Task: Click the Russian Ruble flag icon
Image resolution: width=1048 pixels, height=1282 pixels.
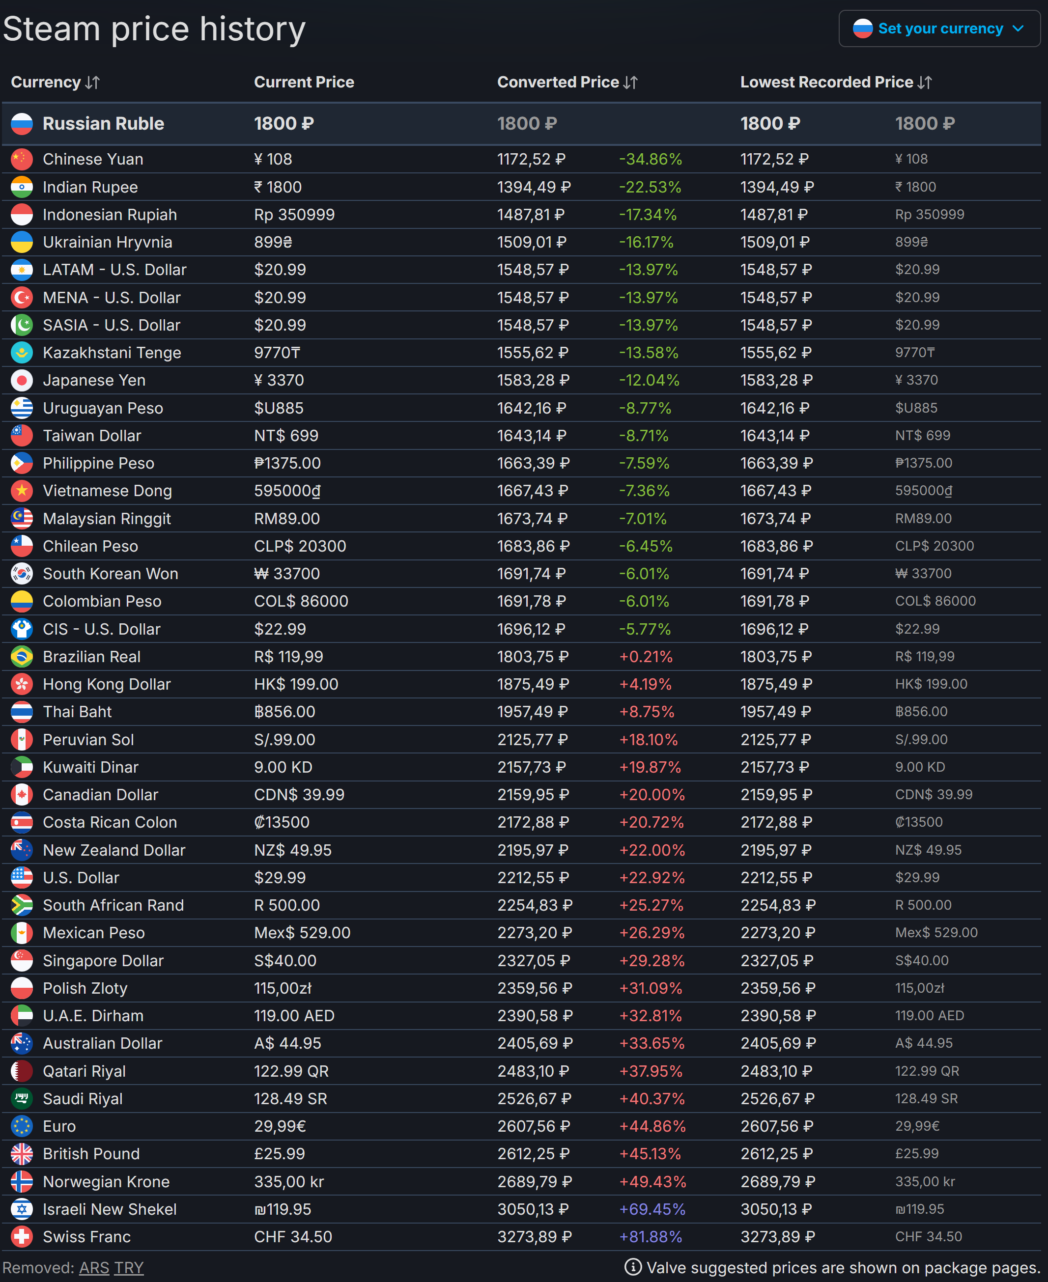Action: coord(22,124)
